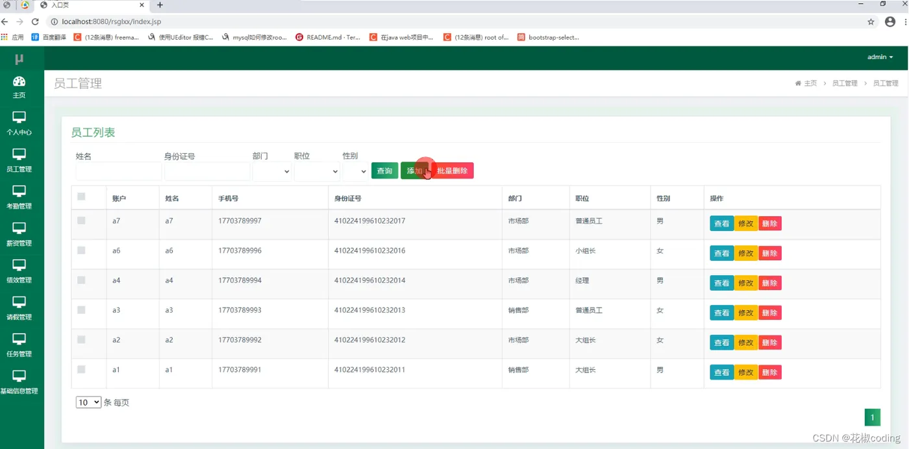Click phone number 17703789992
This screenshot has width=909, height=449.
click(x=240, y=340)
